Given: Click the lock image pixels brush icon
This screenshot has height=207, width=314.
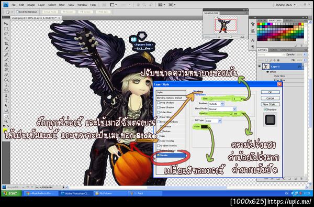Looking at the screenshot, I should tap(271, 60).
